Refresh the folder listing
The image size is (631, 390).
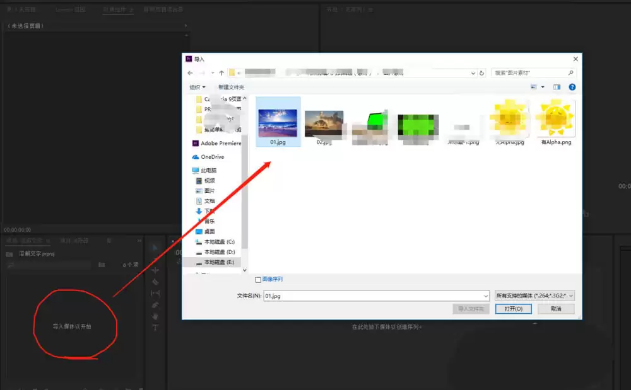pyautogui.click(x=481, y=73)
